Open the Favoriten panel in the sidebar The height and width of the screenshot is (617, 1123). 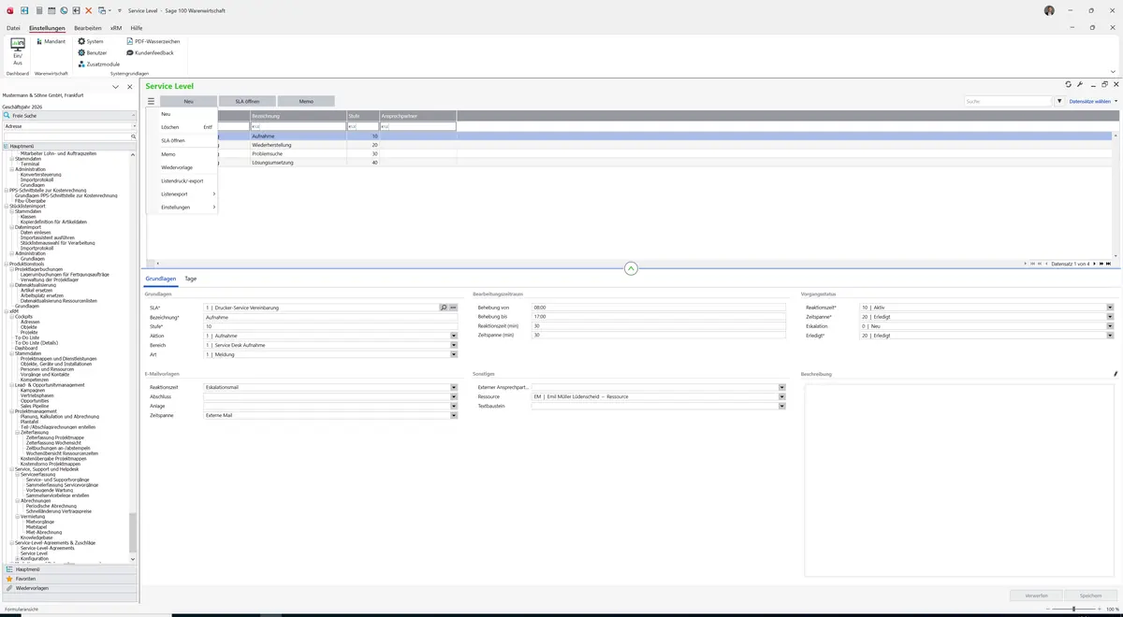70,579
